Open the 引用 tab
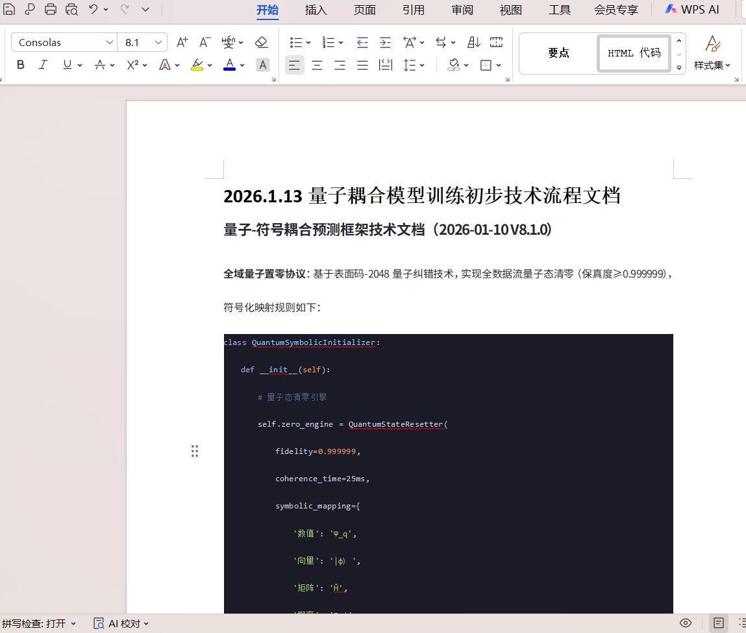 pyautogui.click(x=414, y=10)
